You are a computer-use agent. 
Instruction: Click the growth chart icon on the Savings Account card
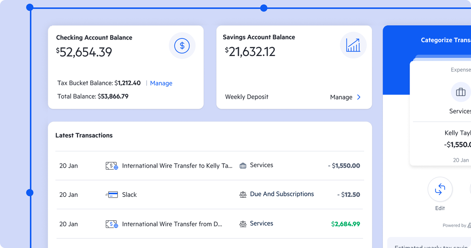click(353, 45)
